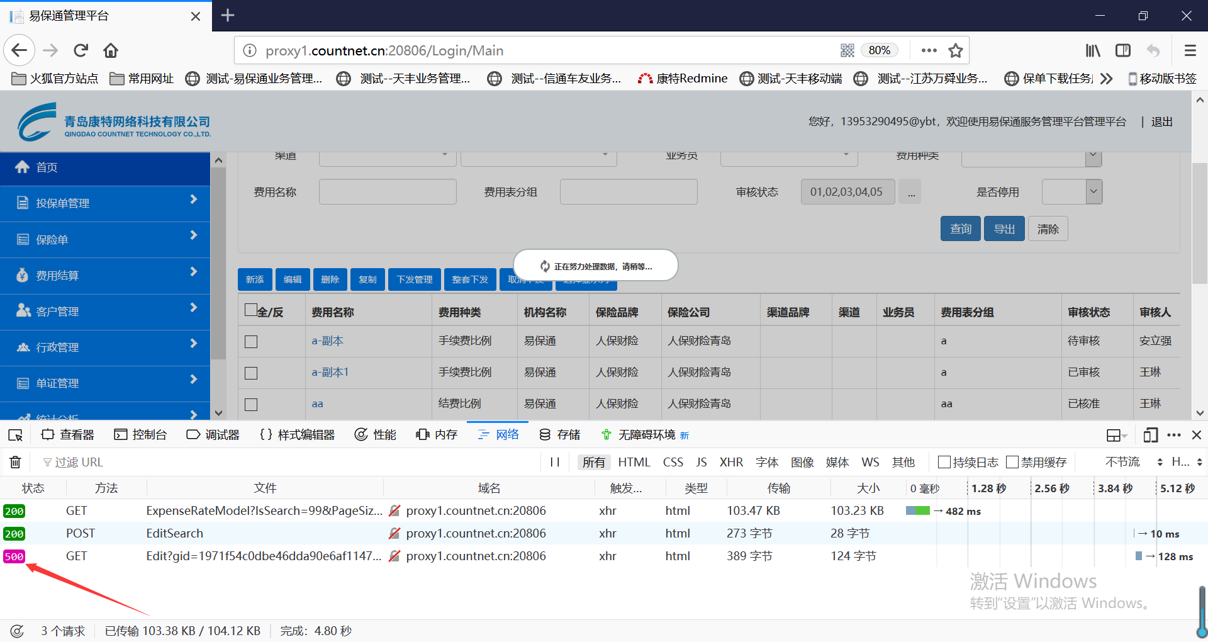The width and height of the screenshot is (1208, 642).
Task: Clear network requests with trash icon
Action: [16, 463]
